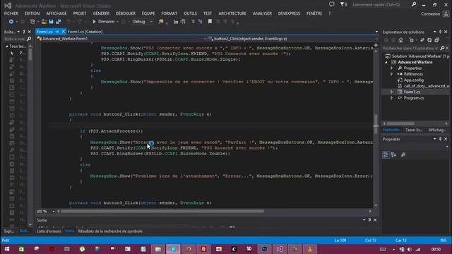Switch to the Form1.cs [Création] tab
452x254 pixels.
point(85,32)
